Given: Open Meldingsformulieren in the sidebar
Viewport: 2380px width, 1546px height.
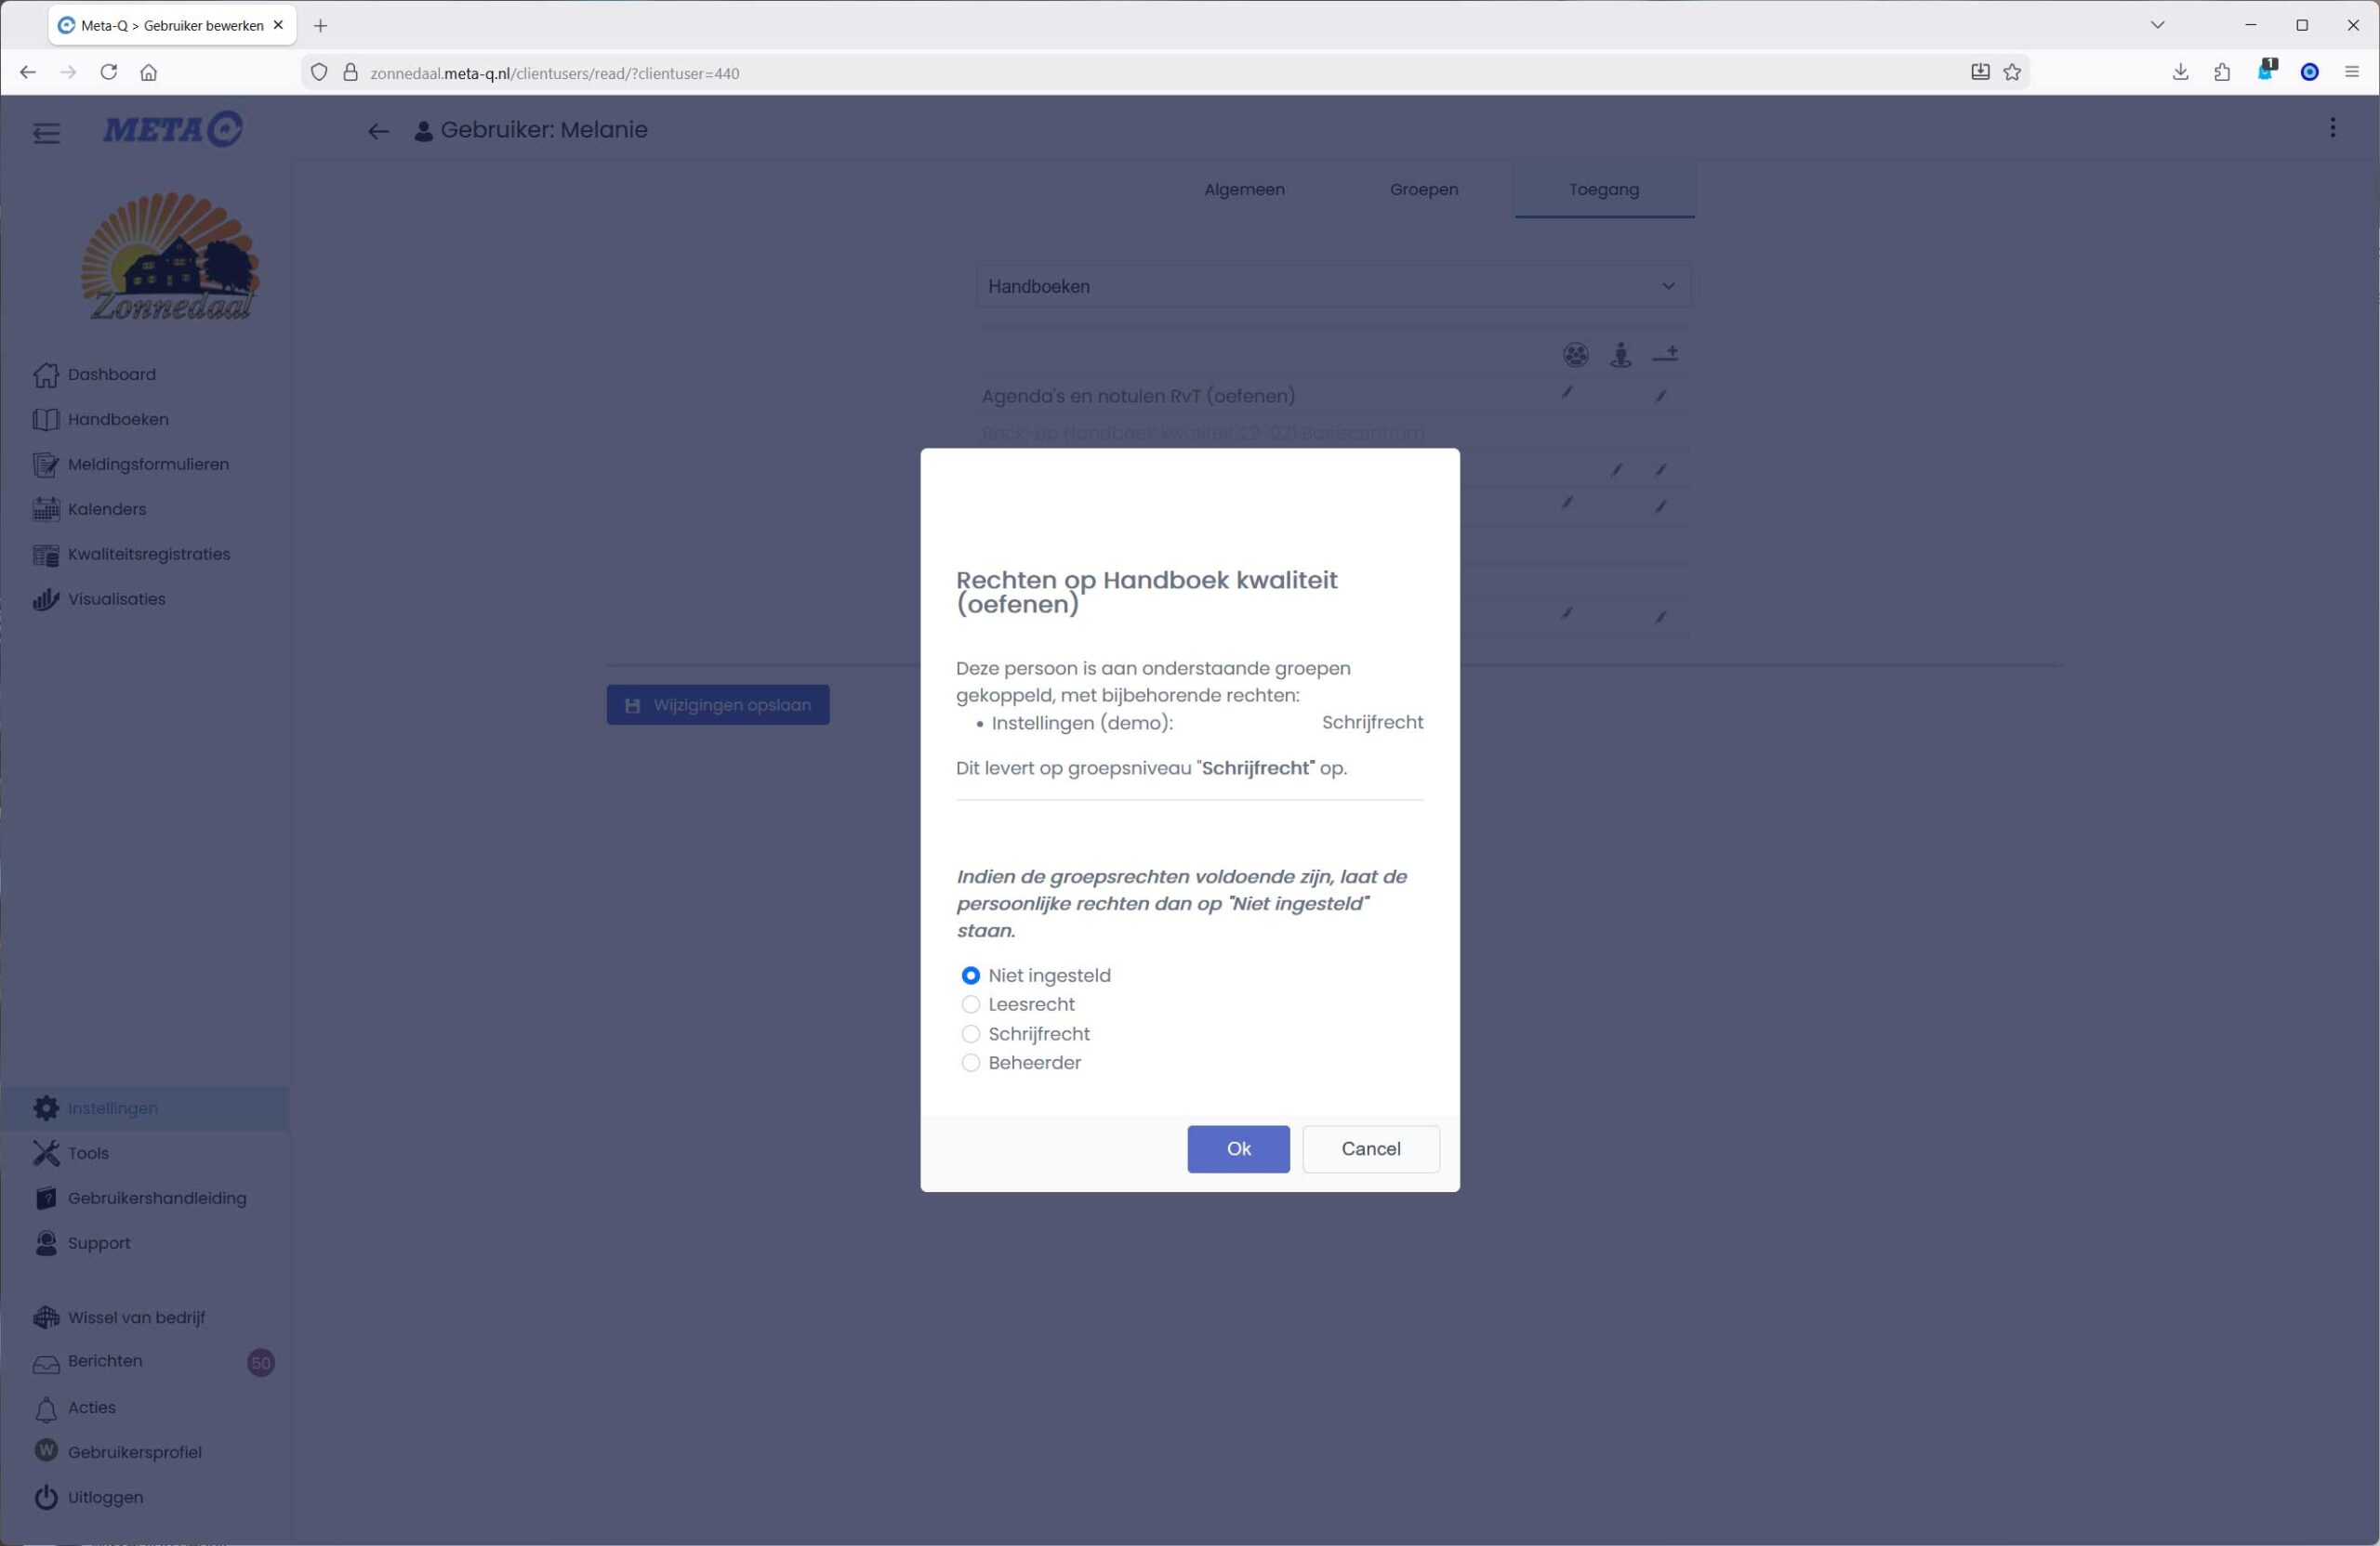Looking at the screenshot, I should (148, 465).
